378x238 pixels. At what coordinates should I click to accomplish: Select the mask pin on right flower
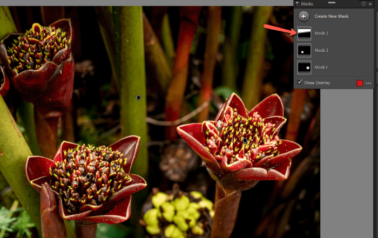tap(245, 140)
